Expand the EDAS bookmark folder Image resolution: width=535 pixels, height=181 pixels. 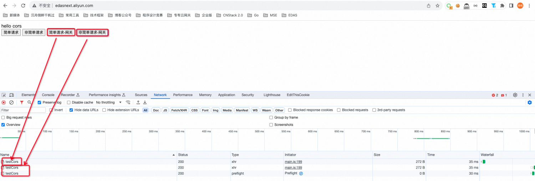click(290, 15)
